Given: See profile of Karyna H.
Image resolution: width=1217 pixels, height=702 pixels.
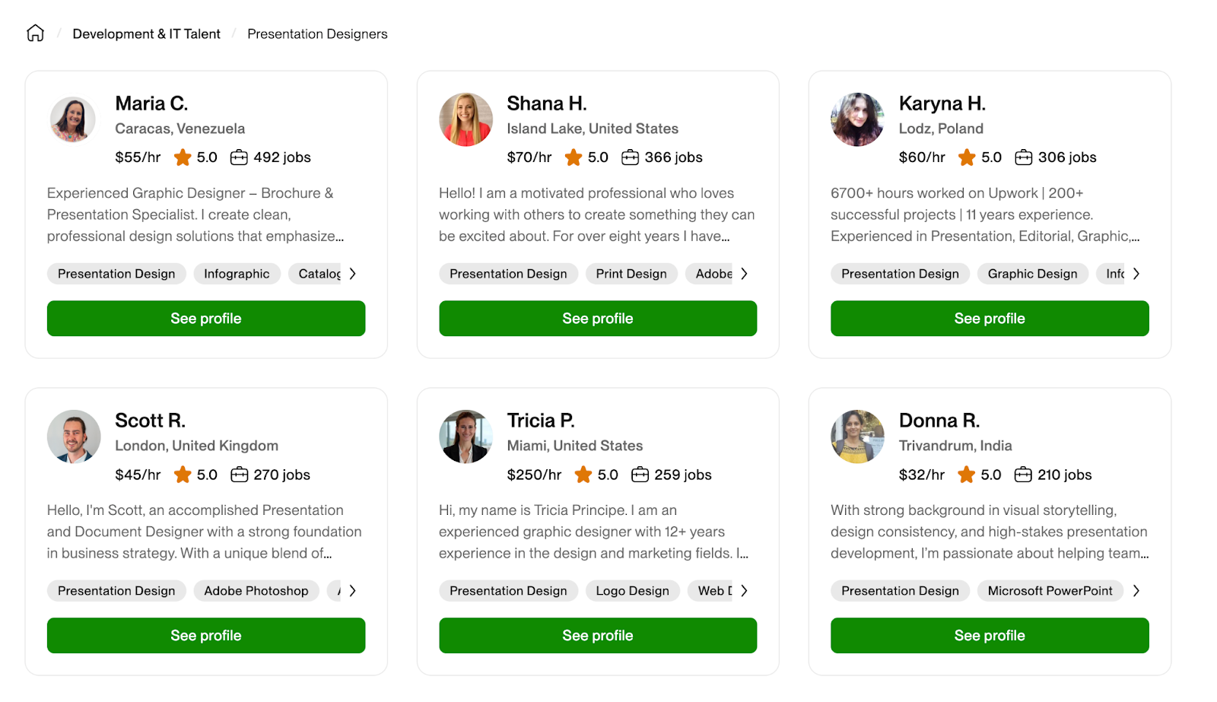Looking at the screenshot, I should click(x=990, y=319).
